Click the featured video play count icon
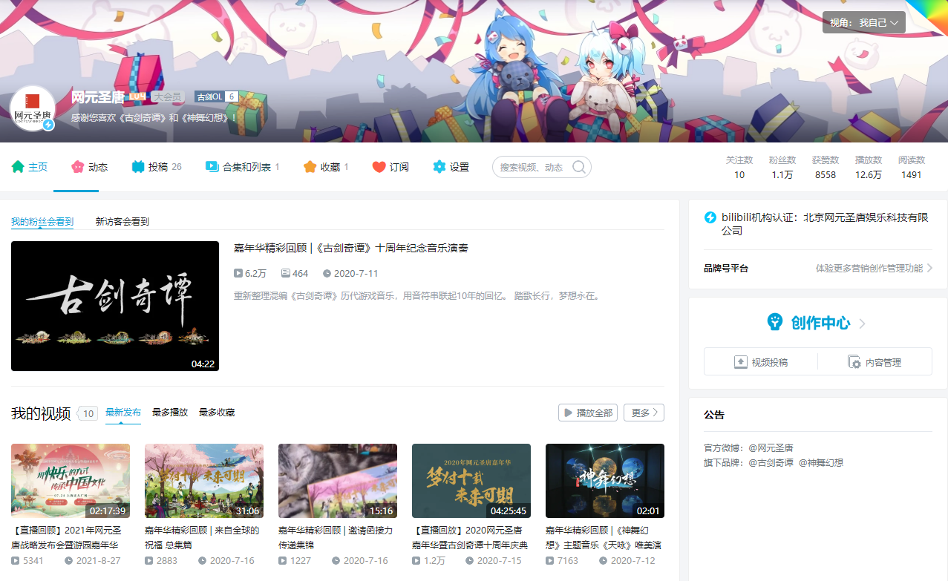The width and height of the screenshot is (948, 581). click(x=238, y=273)
